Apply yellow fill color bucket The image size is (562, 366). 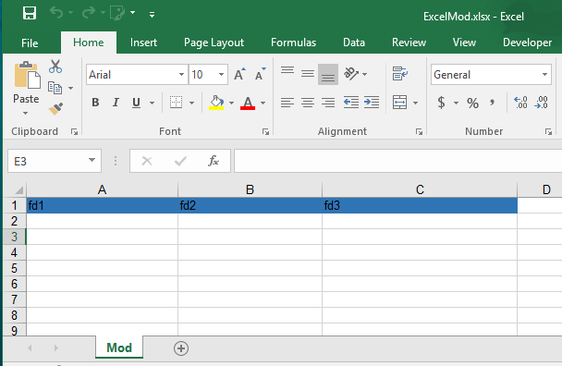tap(216, 103)
